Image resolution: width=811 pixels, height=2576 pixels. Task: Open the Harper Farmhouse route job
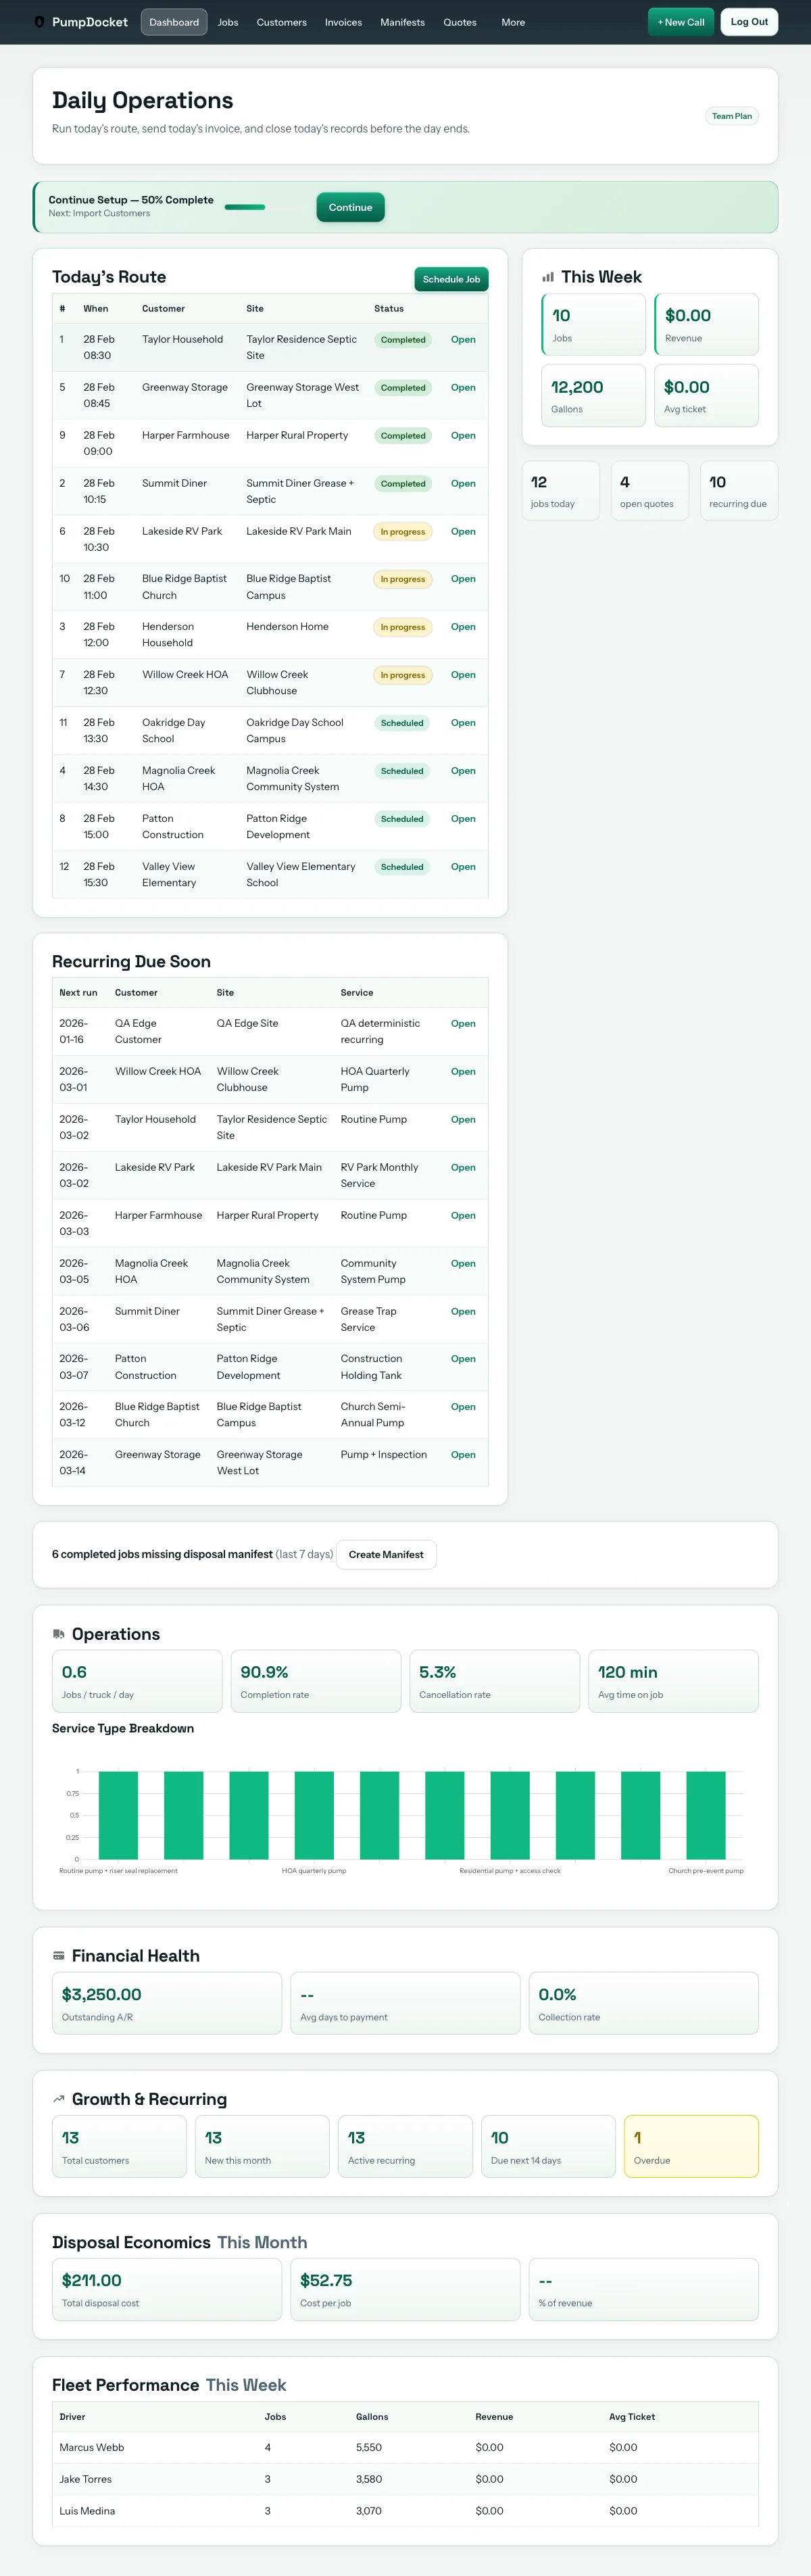[463, 436]
